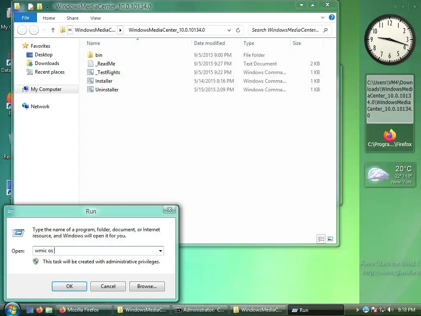Show hidden breadcrumb path chevrons
This screenshot has width=421, height=316.
[70, 30]
